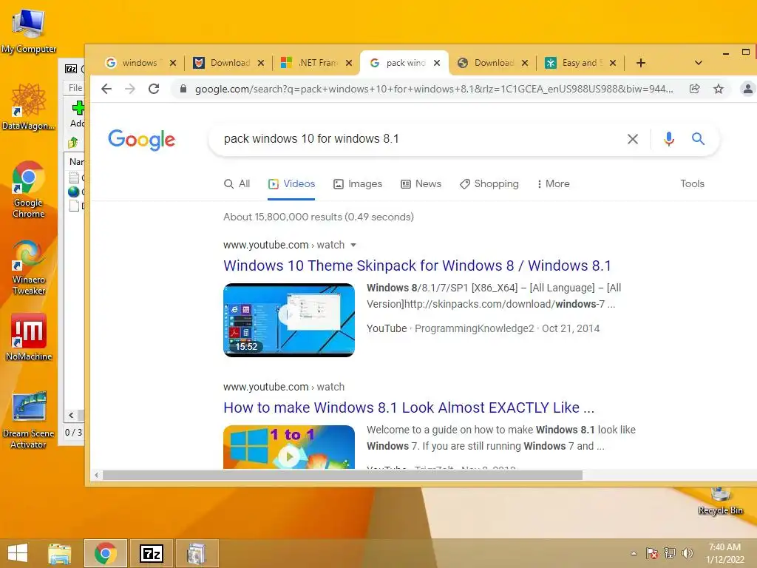Select the News search filter
Viewport: 757px width, 568px height.
tap(421, 184)
